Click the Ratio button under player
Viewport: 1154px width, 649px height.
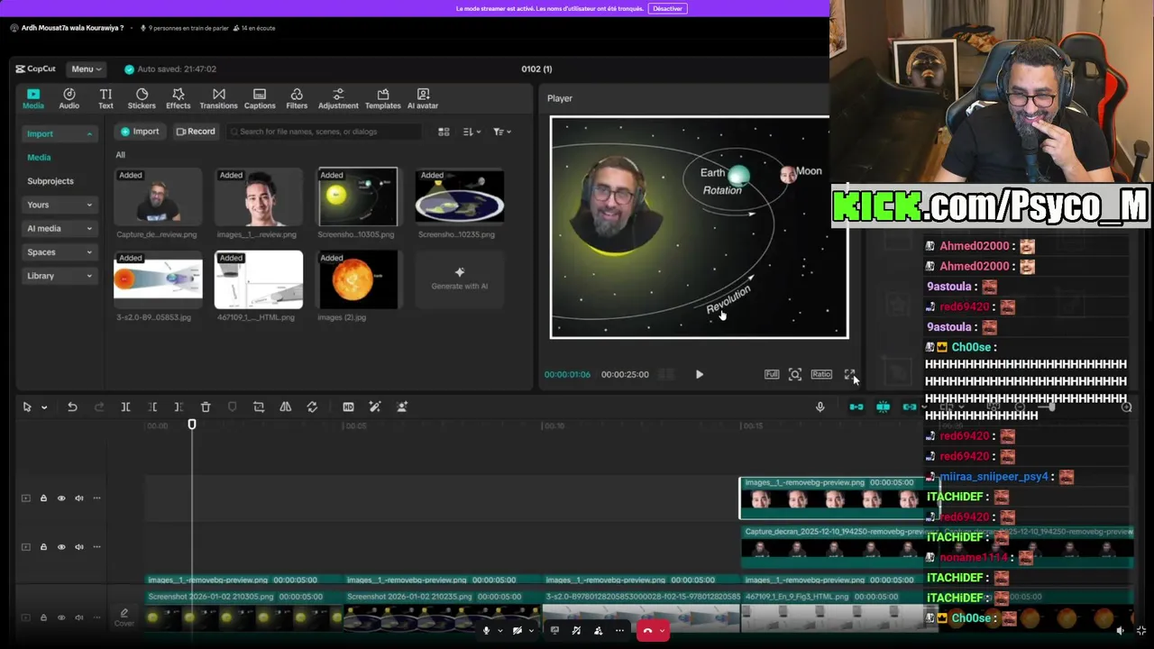tap(821, 374)
